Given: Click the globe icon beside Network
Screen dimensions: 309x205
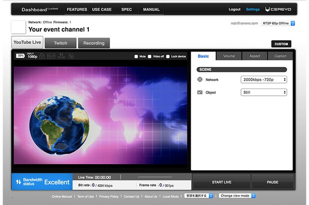Looking at the screenshot, I should [x=200, y=79].
